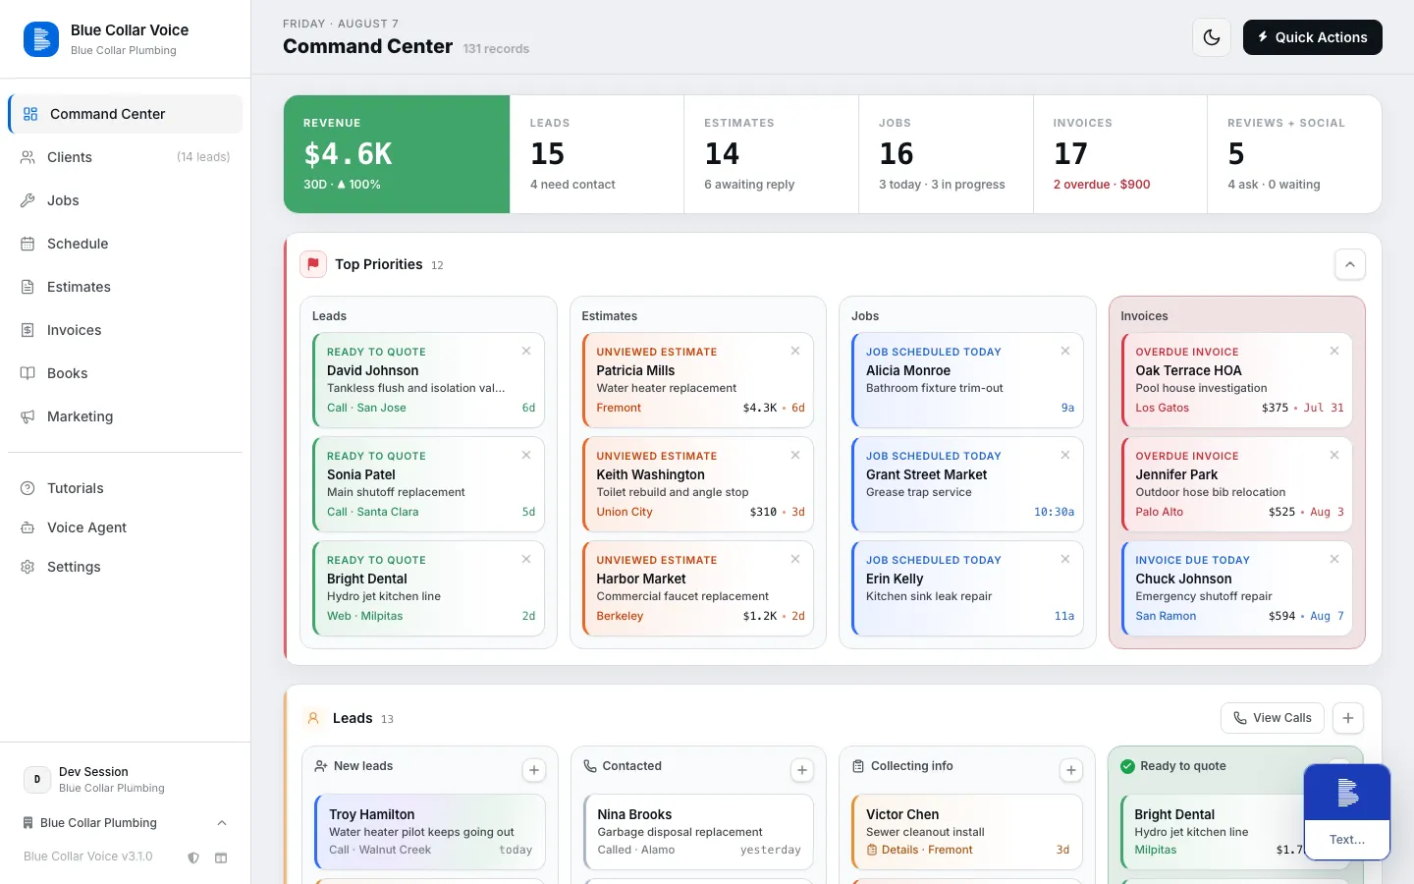This screenshot has width=1414, height=884.
Task: Click the Jobs 16 summary card
Action: coord(946,154)
